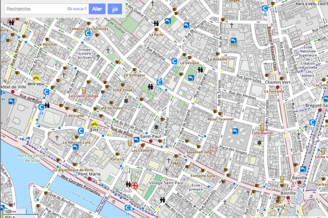The image size is (328, 218).
Task: Click the Le Reinitas café cup icon
Action: [x=47, y=39]
